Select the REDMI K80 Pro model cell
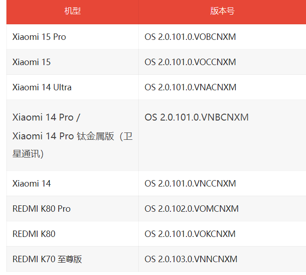Screen dimensions: 306x275 (42, 209)
